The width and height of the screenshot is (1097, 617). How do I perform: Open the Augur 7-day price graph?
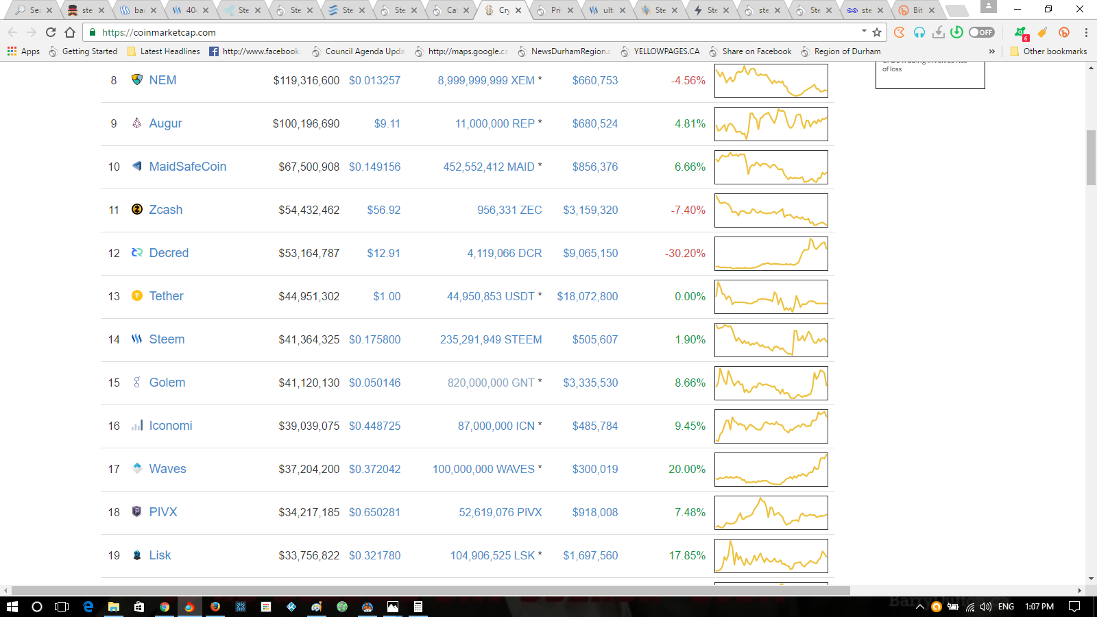(771, 124)
